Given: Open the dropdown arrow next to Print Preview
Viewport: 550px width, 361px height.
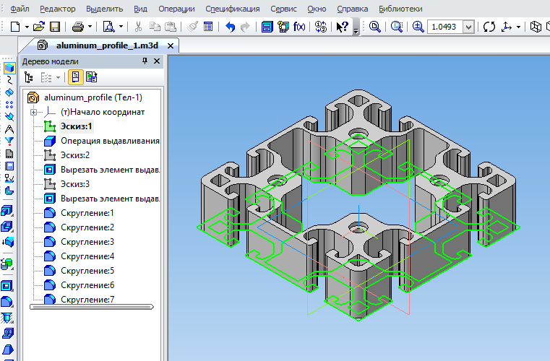Looking at the screenshot, I should pyautogui.click(x=121, y=27).
